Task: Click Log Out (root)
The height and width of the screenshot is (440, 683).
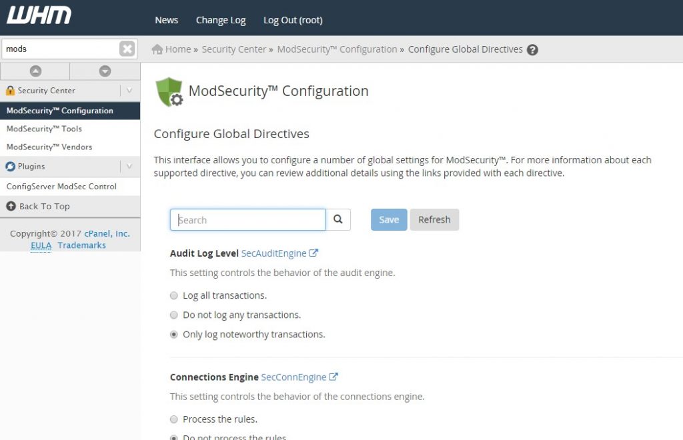Action: click(293, 20)
